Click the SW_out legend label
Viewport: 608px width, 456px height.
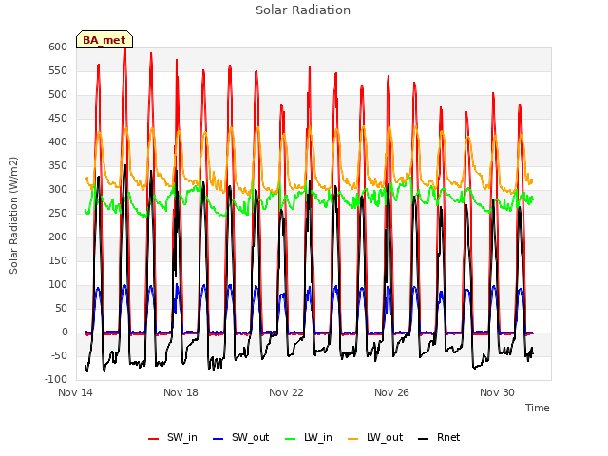tap(251, 437)
